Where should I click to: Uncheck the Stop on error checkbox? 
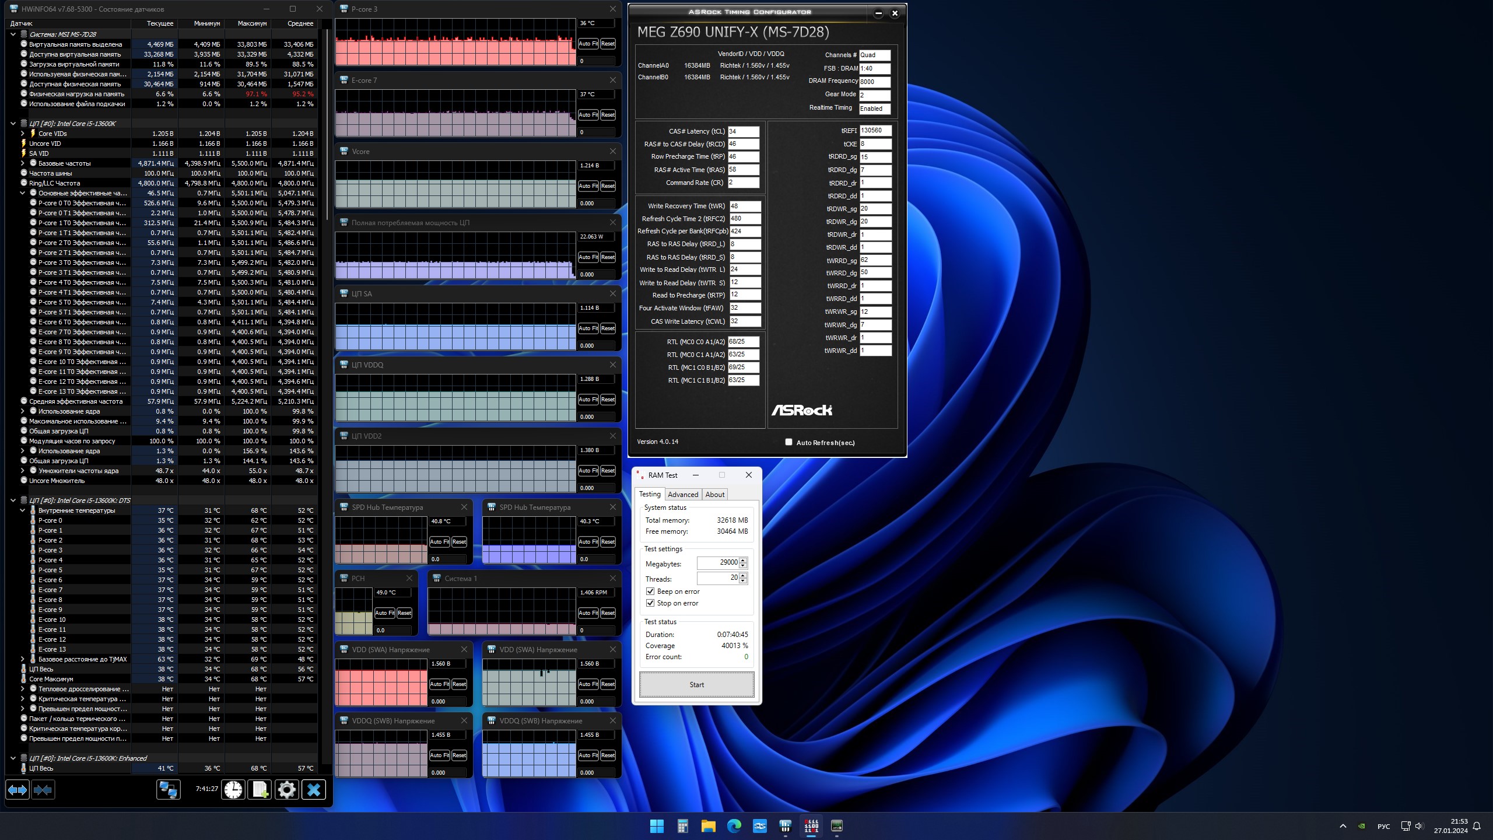650,603
